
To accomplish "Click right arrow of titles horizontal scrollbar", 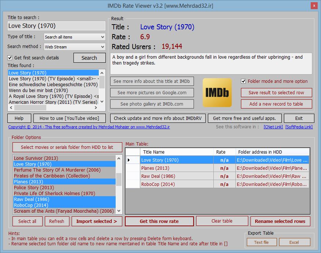I will pos(96,108).
